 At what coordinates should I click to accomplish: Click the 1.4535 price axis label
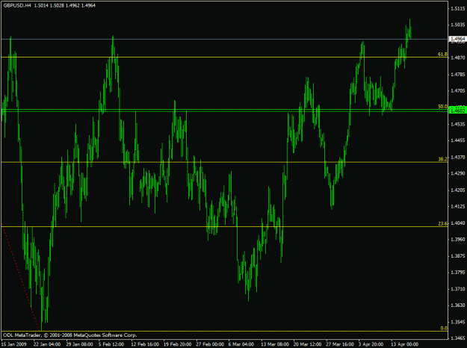pyautogui.click(x=458, y=124)
